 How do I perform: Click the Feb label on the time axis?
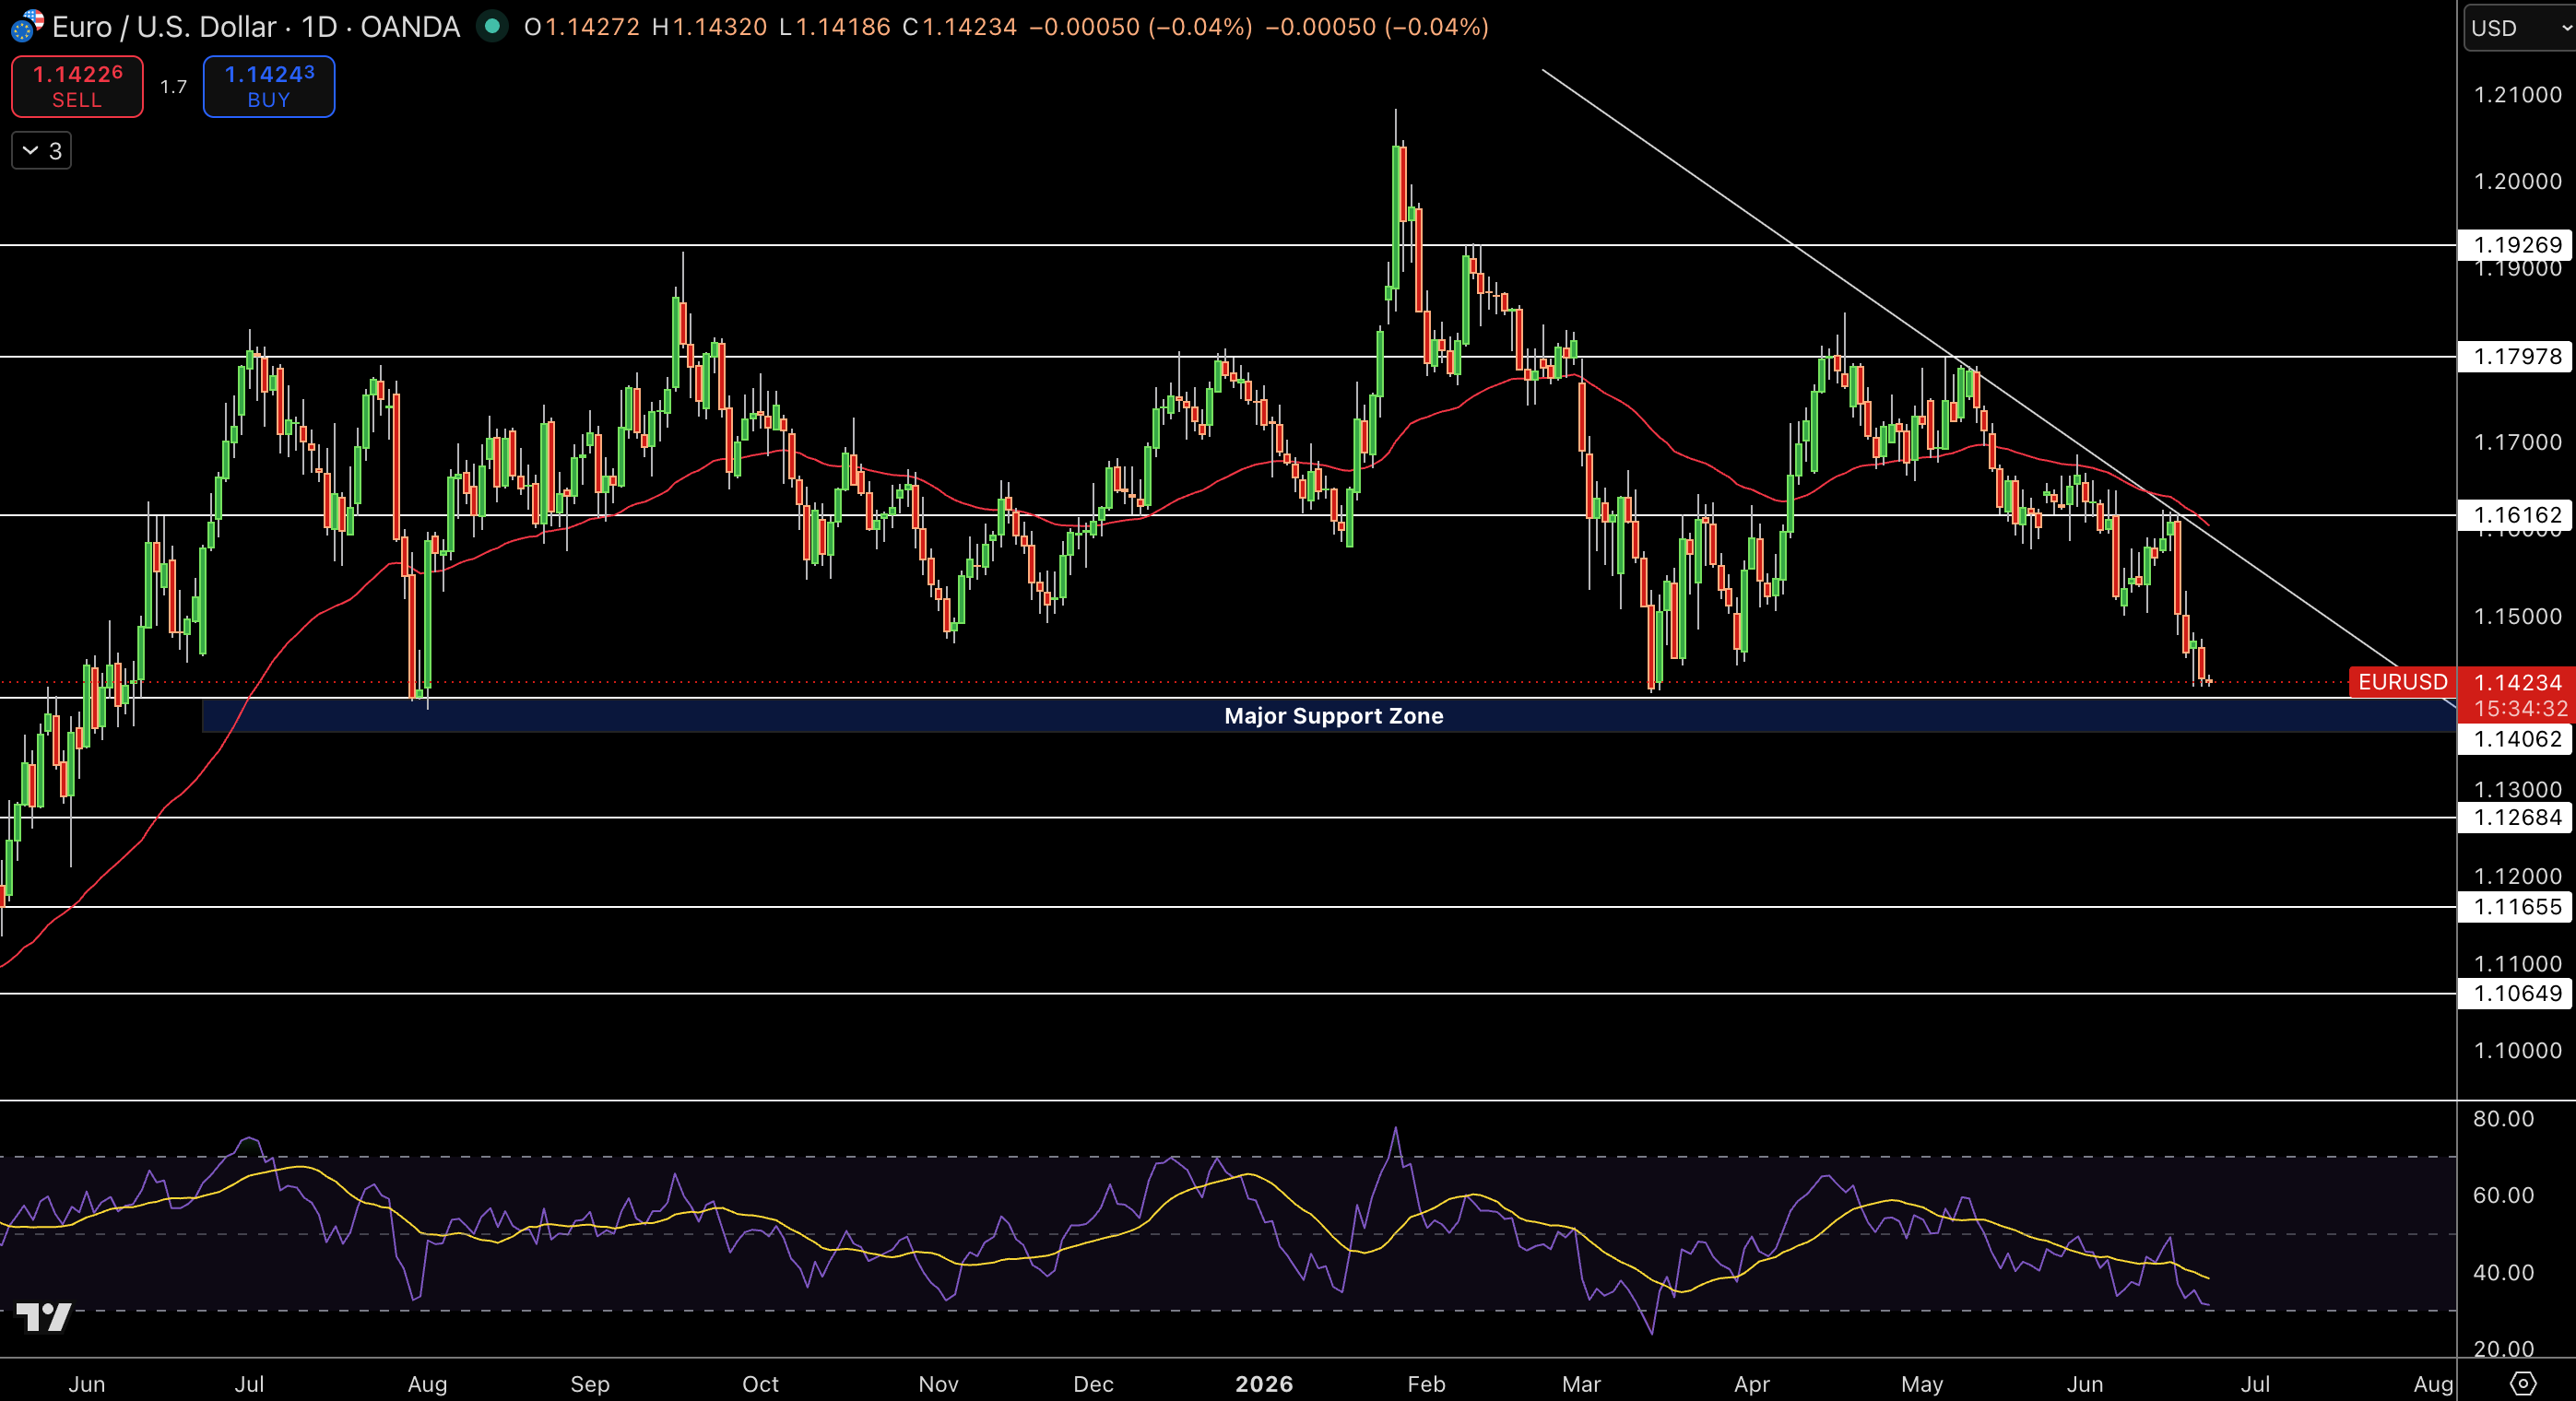click(1426, 1384)
